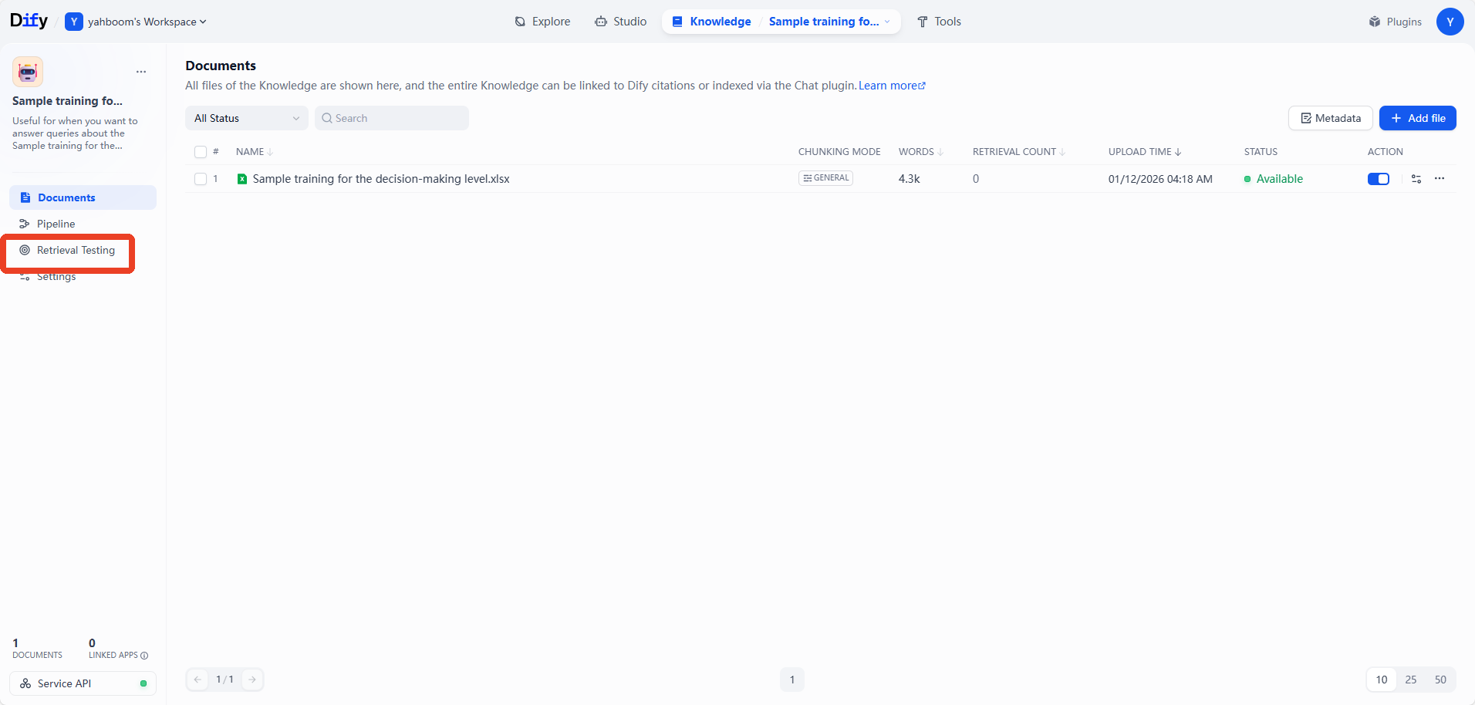Sort documents by Name column
Screen dimensions: 1475x705
pyautogui.click(x=255, y=152)
